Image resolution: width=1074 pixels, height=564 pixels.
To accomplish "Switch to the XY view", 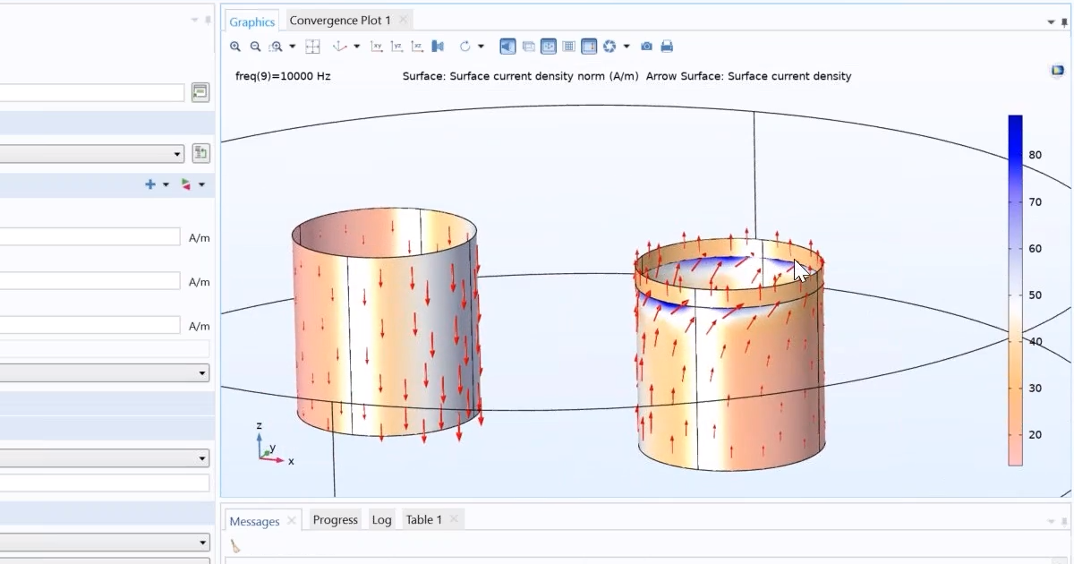I will 376,46.
